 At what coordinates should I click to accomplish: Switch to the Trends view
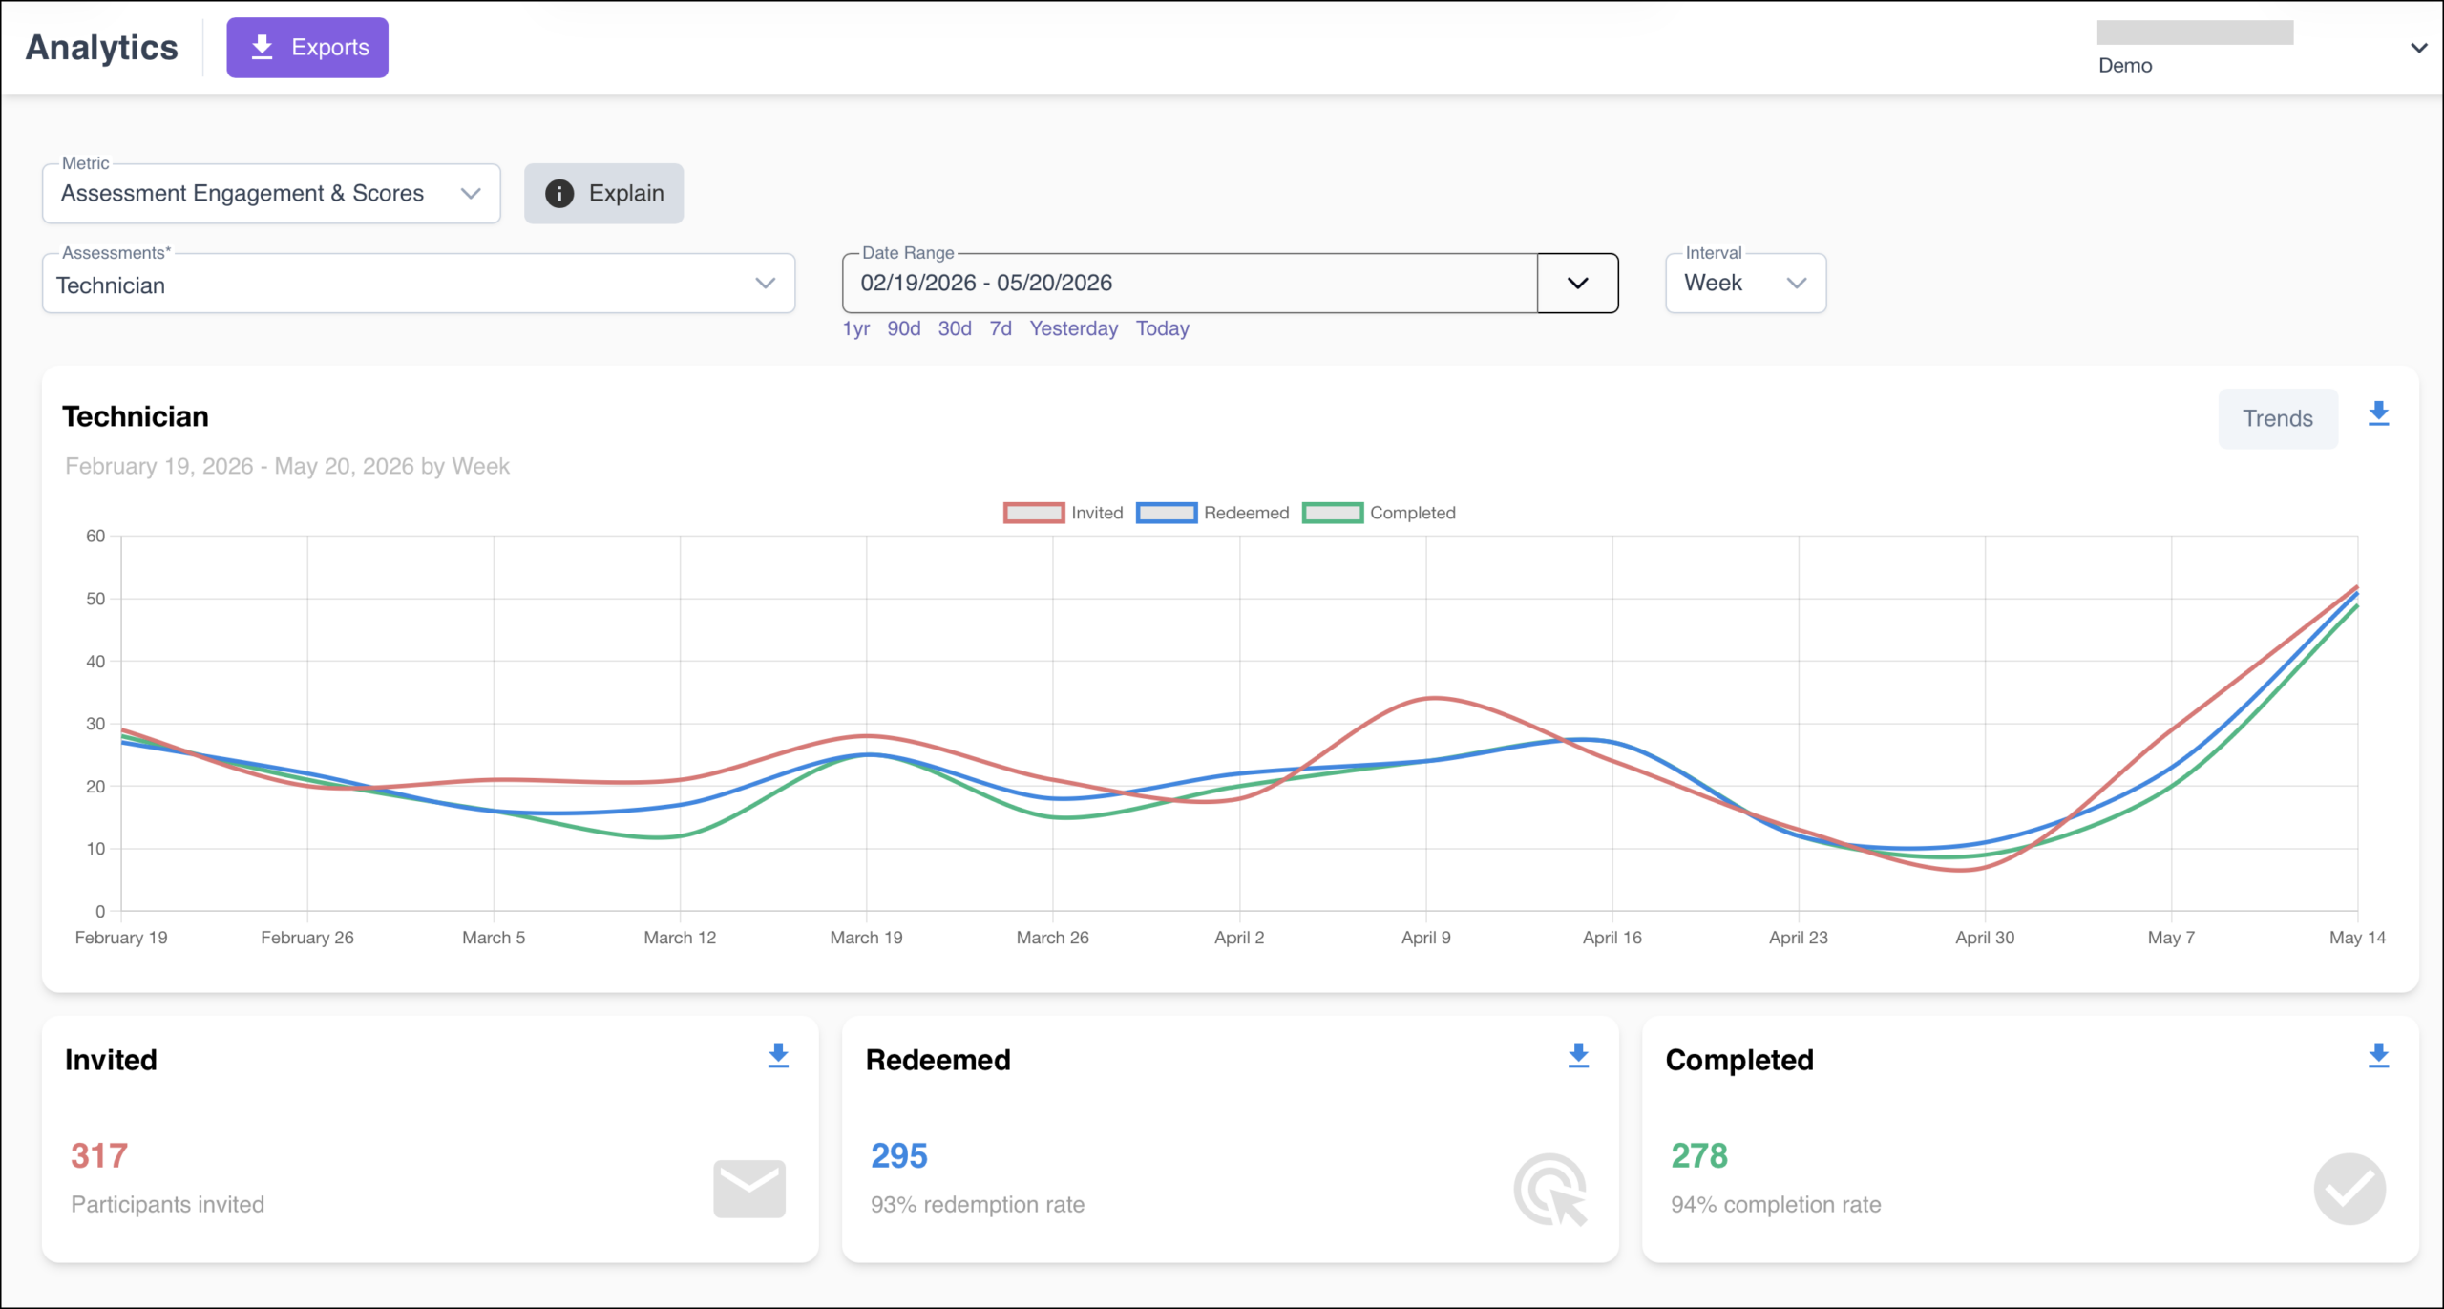coord(2278,418)
